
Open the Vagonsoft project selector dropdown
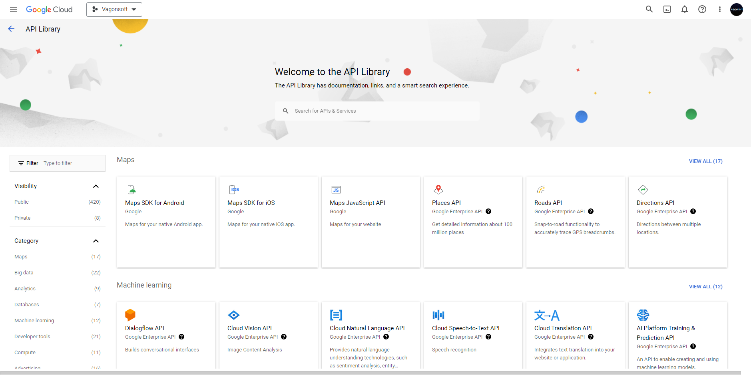pos(114,9)
